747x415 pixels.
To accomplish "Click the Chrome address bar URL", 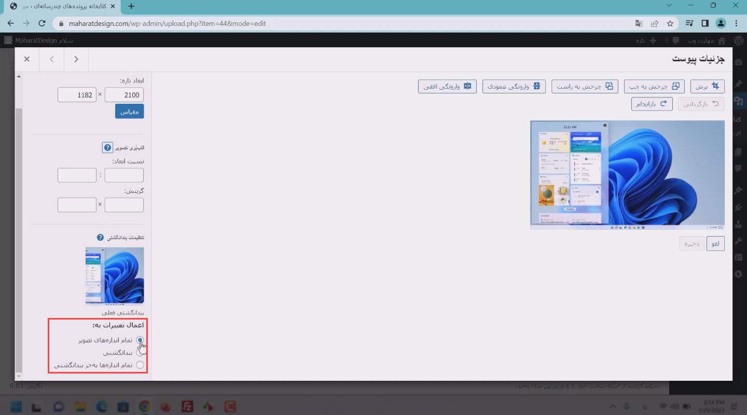I will [x=168, y=23].
